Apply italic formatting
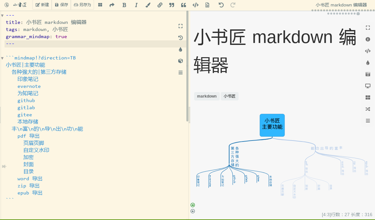The image size is (375, 220). pos(136,5)
